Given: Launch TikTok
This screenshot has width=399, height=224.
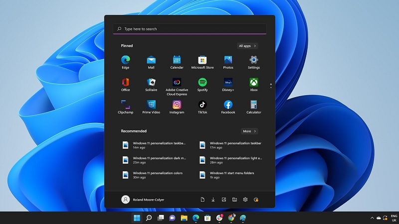Looking at the screenshot, I should pyautogui.click(x=202, y=107).
